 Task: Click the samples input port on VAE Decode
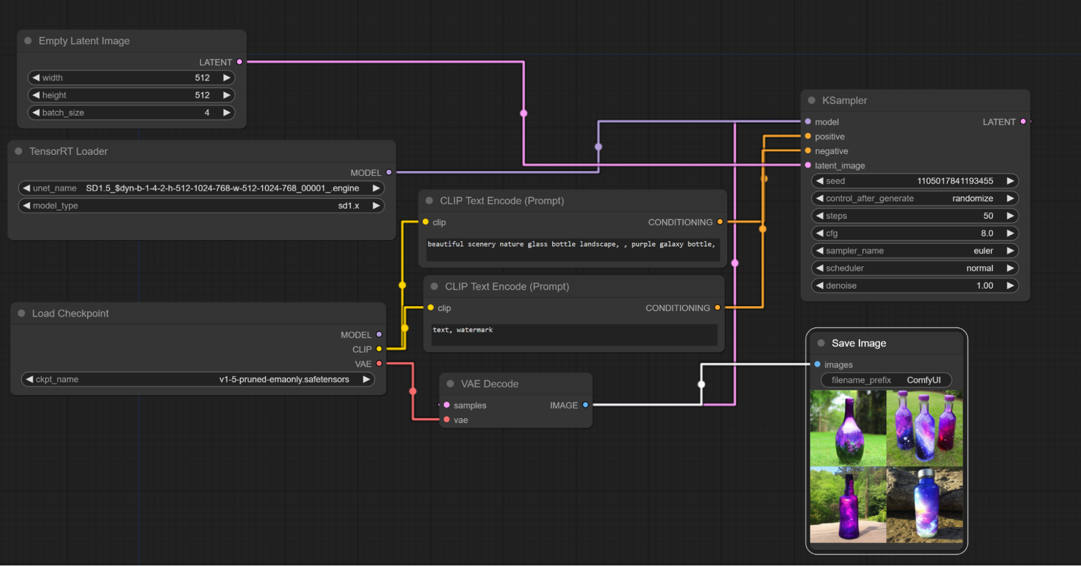pos(447,405)
